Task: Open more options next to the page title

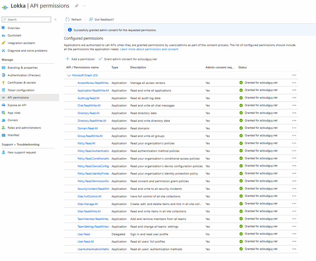Action: click(x=84, y=6)
